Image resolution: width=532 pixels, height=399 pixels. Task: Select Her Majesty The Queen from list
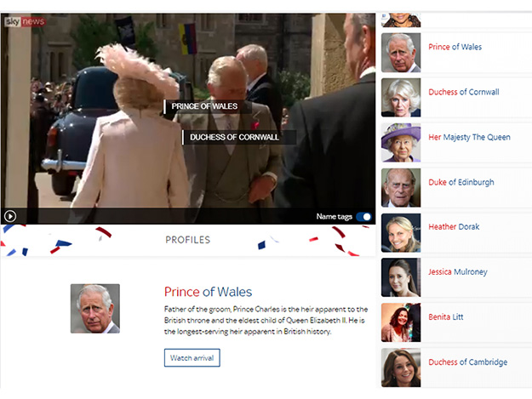click(469, 137)
